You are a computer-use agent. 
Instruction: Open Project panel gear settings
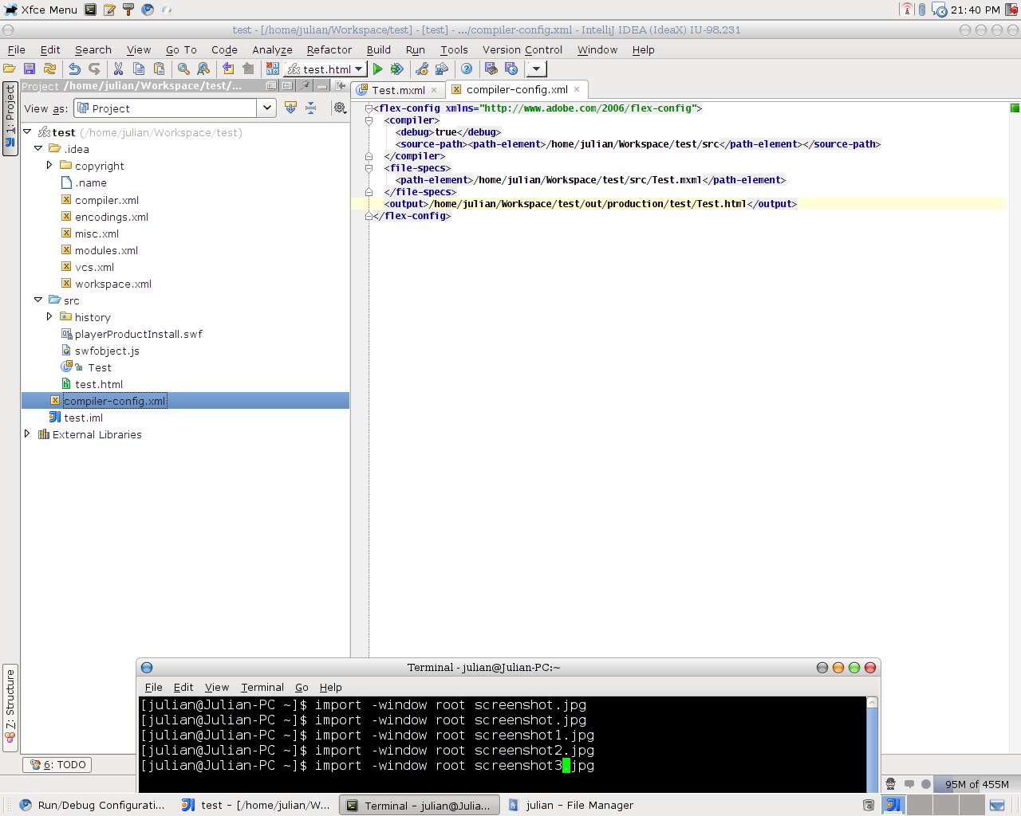tap(340, 108)
